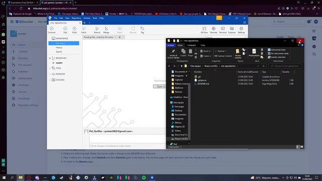Select master branch in Sourcetree
The image size is (322, 181).
(59, 63)
